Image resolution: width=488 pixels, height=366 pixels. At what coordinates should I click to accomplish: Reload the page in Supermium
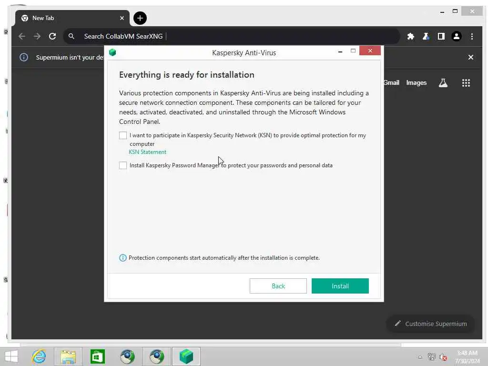(52, 36)
